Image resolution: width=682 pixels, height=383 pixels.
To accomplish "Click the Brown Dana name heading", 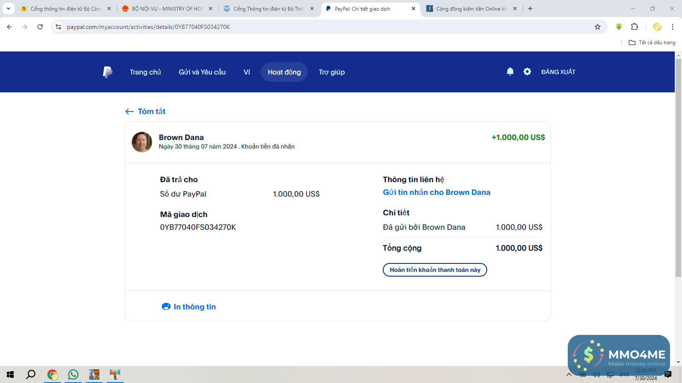I will coord(181,137).
